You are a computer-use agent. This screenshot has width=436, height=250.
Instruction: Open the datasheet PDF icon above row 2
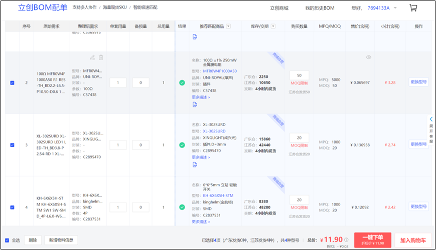tap(195, 37)
